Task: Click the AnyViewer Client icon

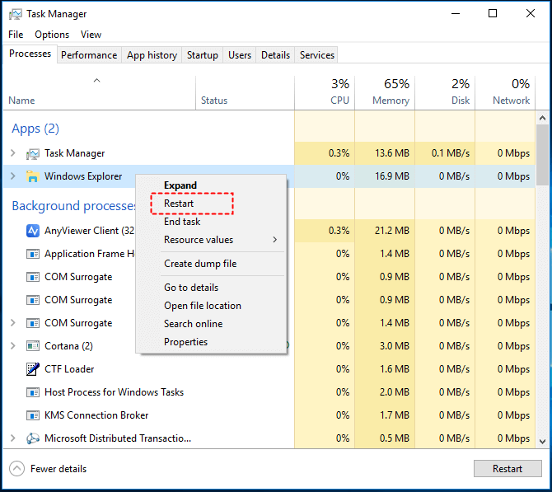Action: 33,231
